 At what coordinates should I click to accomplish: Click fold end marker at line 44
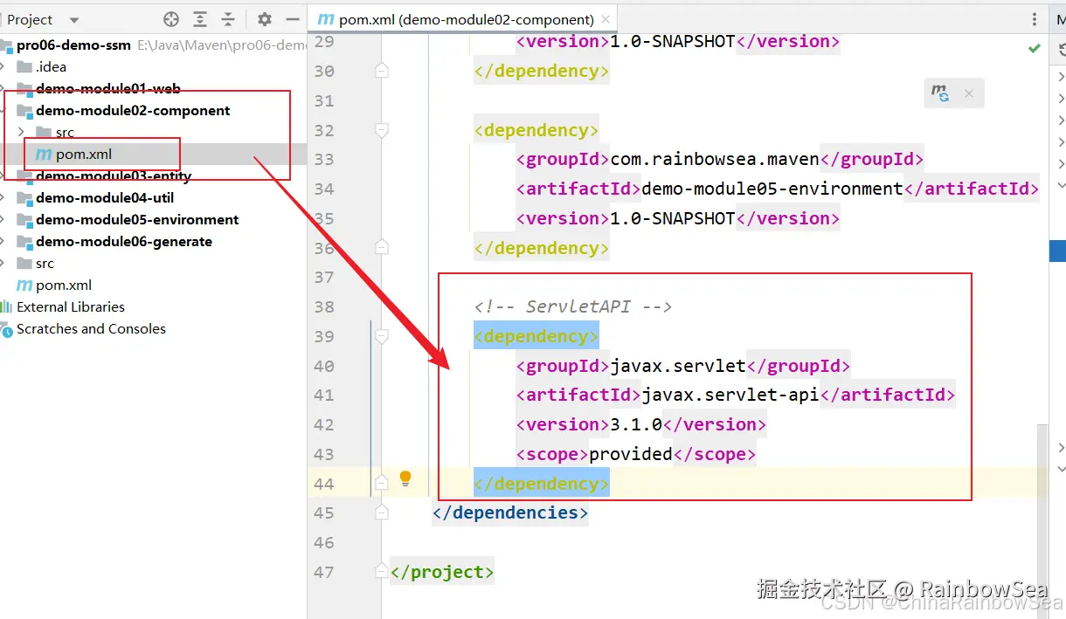point(381,483)
